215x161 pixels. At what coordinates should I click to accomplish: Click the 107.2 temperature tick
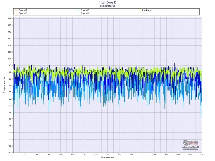click(x=10, y=45)
